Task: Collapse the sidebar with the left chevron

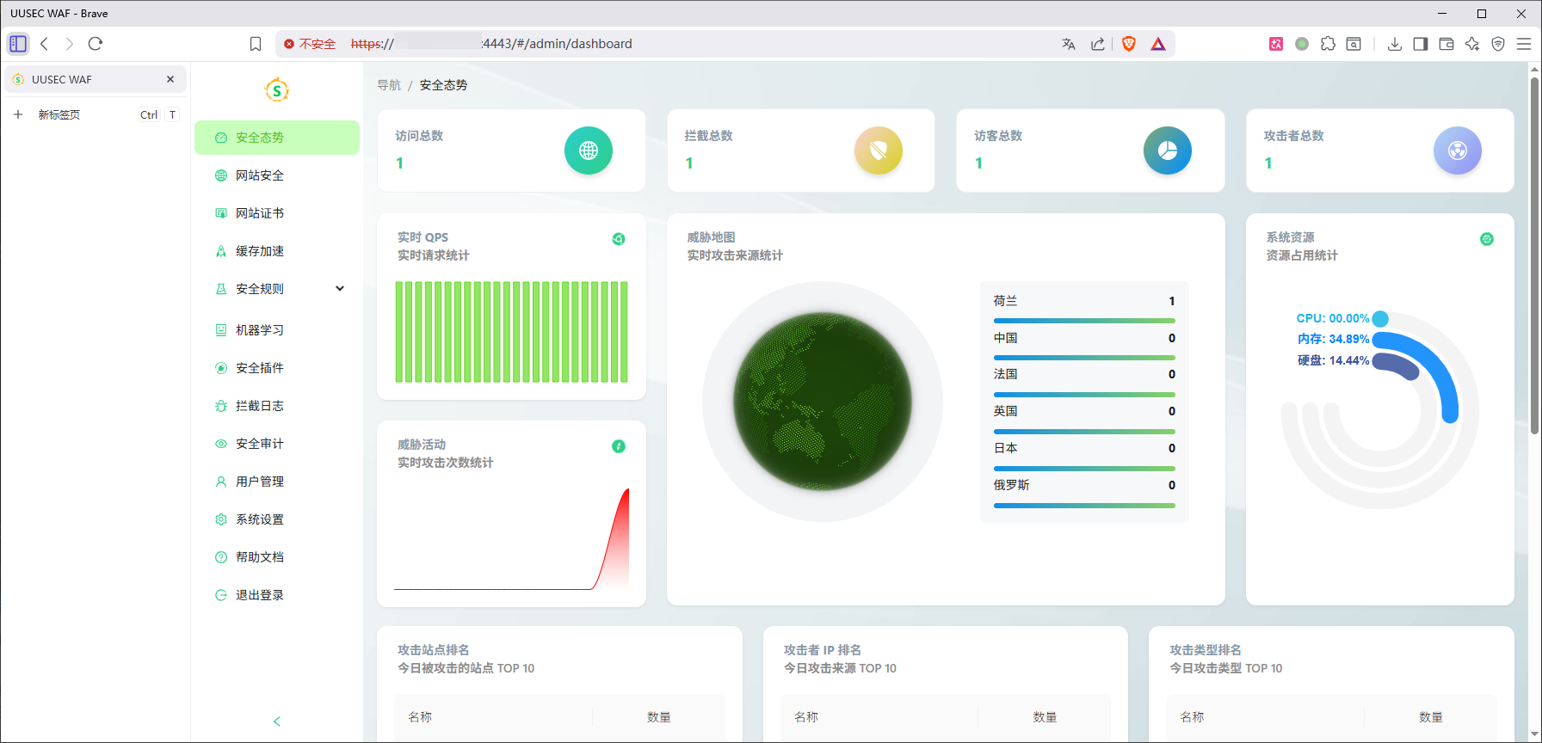Action: tap(277, 722)
